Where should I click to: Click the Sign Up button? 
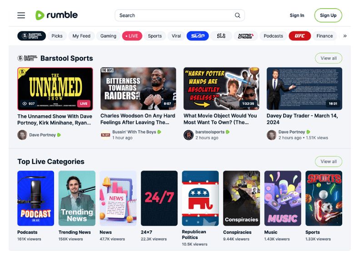[328, 15]
